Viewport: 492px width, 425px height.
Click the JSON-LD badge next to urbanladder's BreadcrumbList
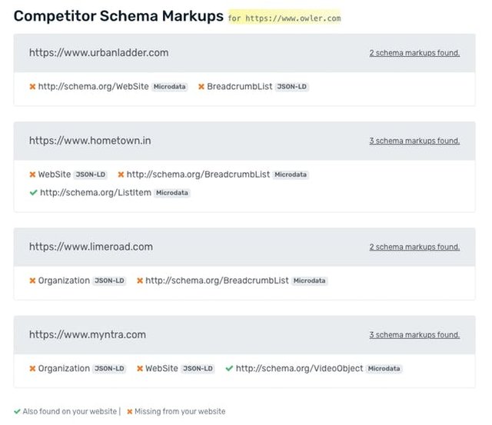tap(292, 87)
